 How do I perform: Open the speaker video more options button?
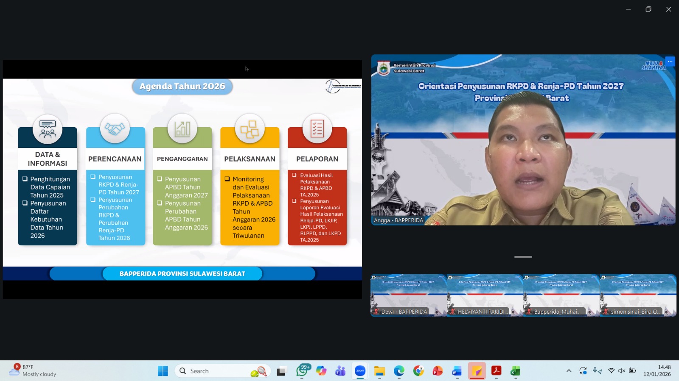pos(670,61)
